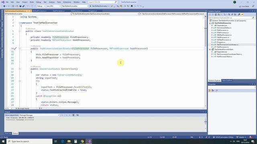Click the Preview Selected Items icon in Solution Explorer
The width and height of the screenshot is (257, 144).
click(242, 14)
